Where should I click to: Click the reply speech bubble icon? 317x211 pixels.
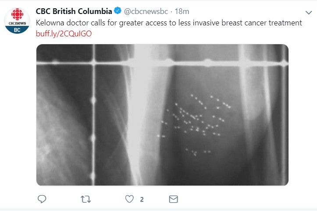[x=42, y=199]
